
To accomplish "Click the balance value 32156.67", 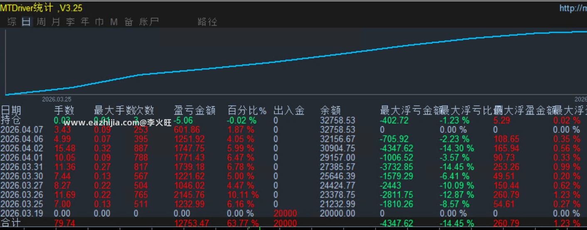I will (x=338, y=139).
